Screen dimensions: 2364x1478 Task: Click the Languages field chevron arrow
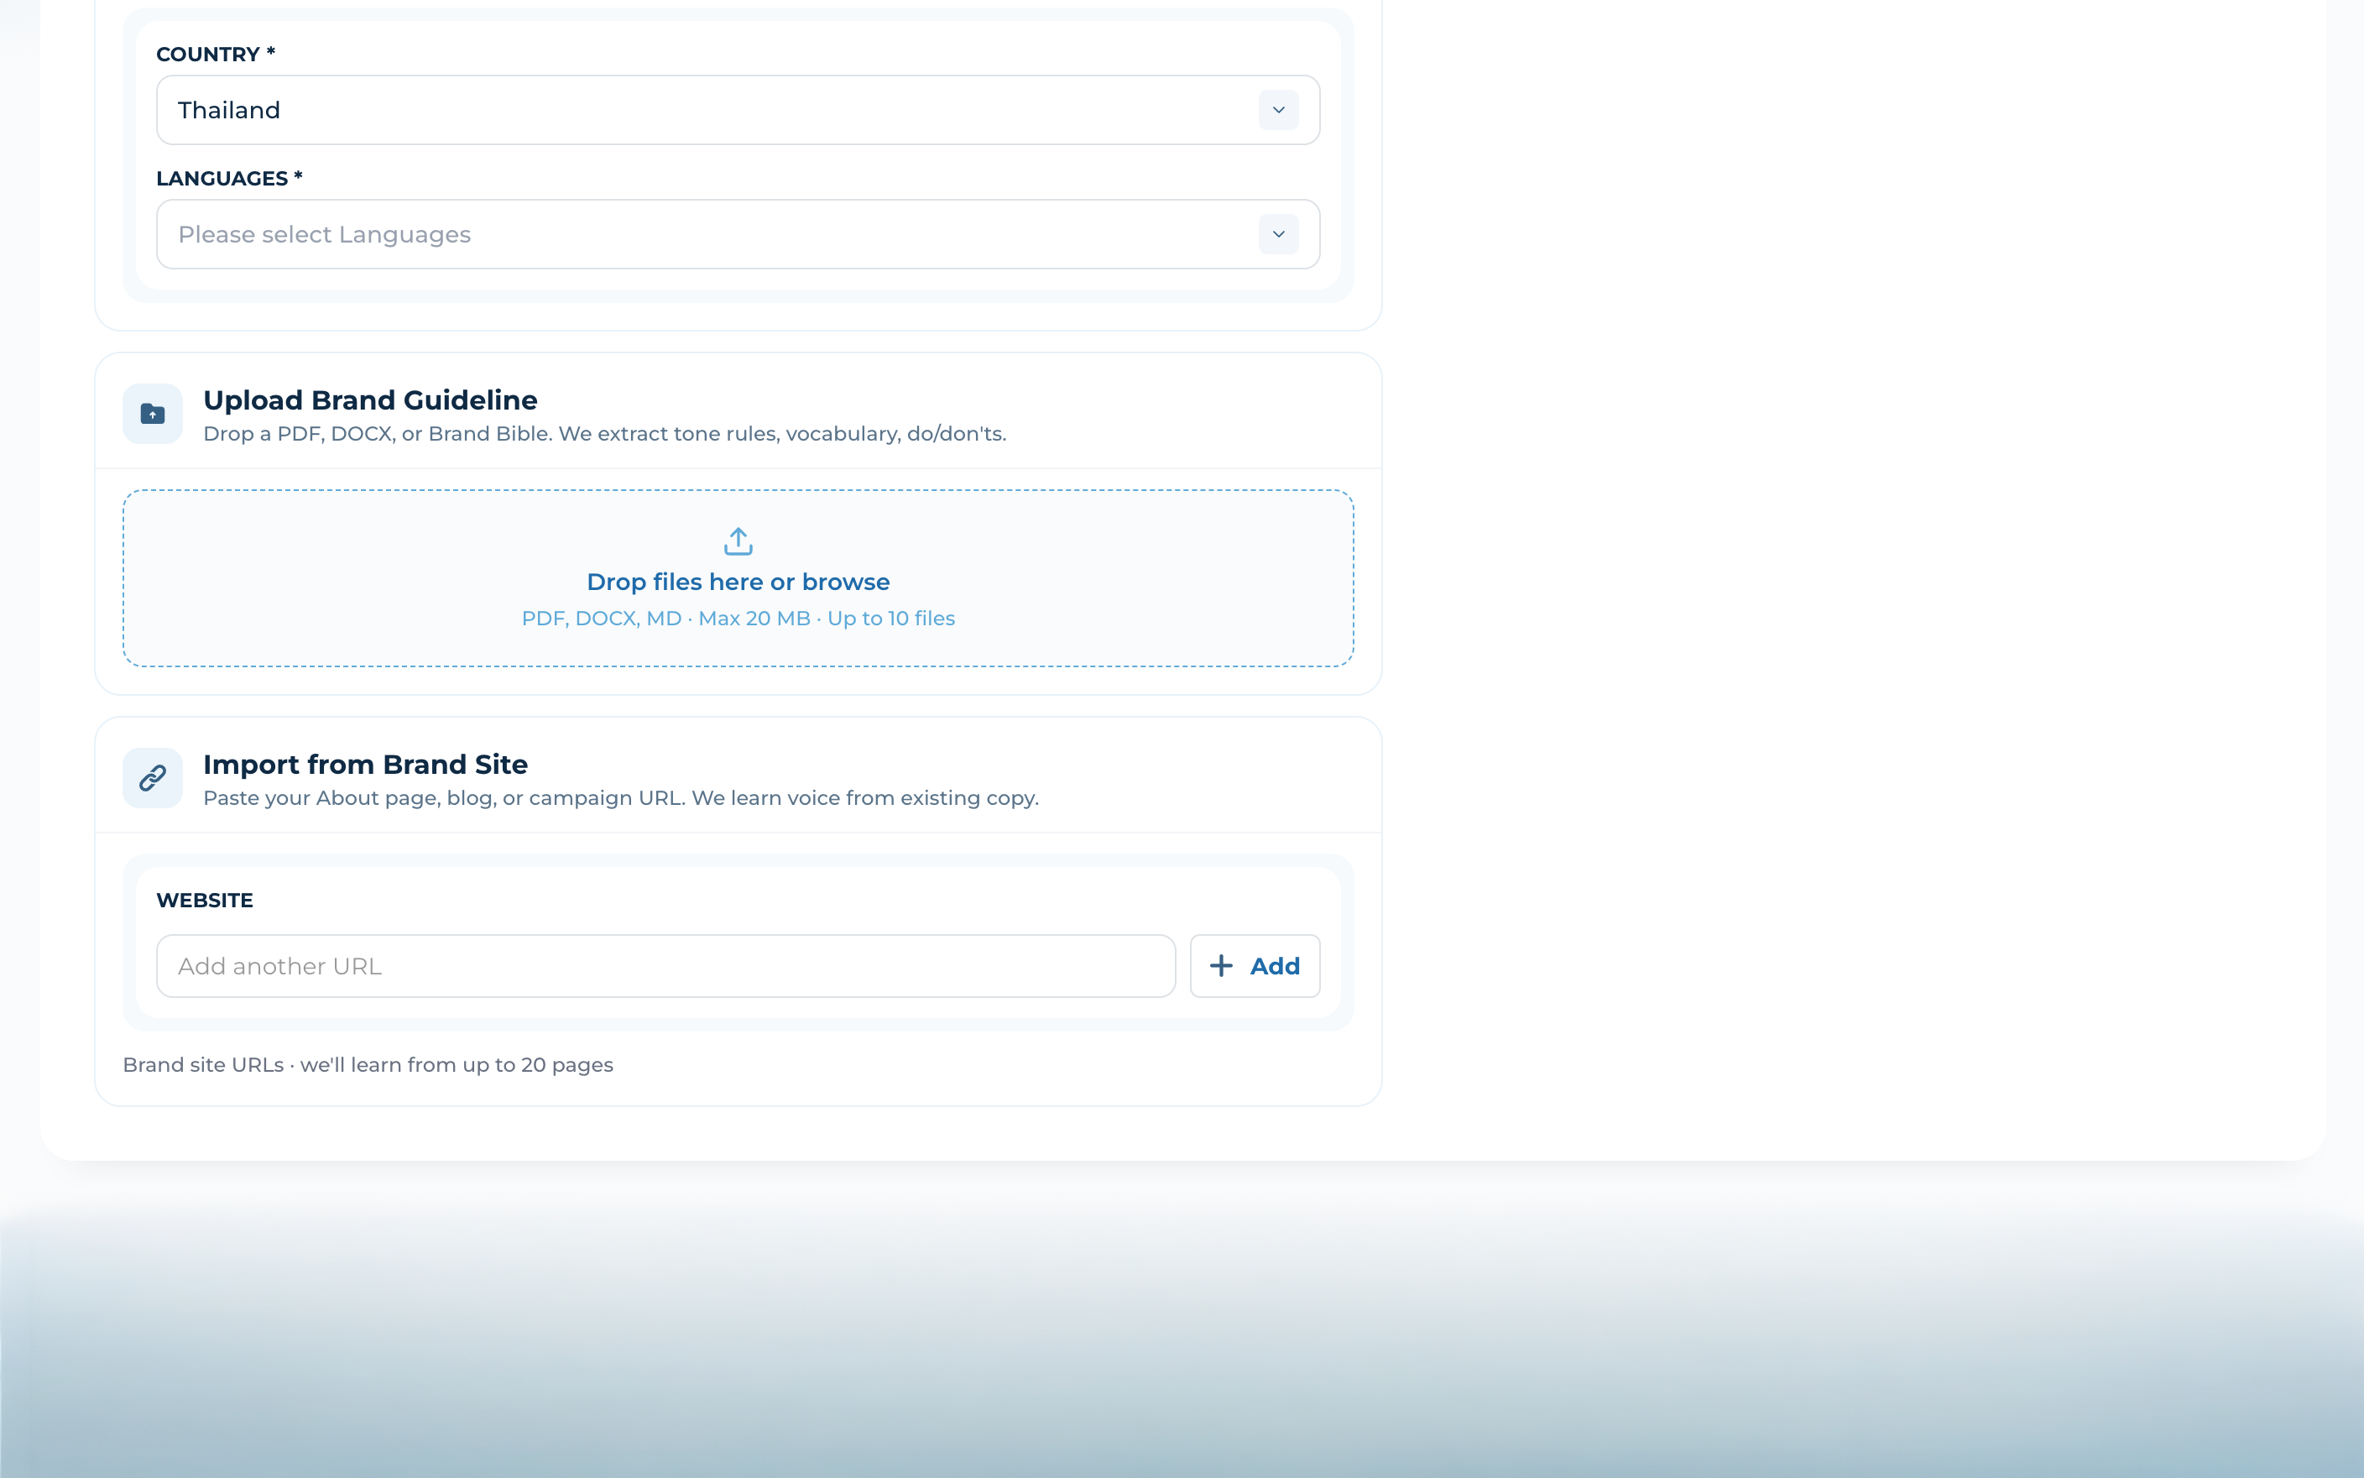tap(1278, 235)
